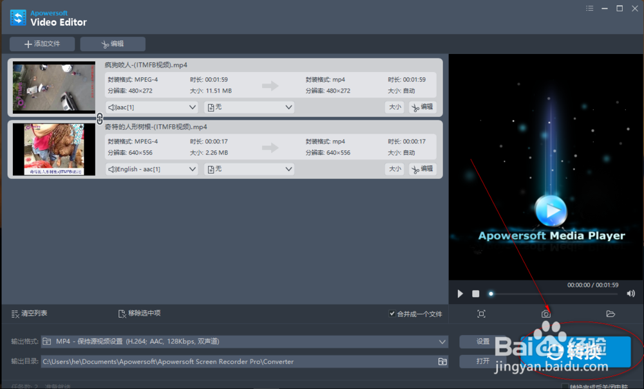Viewport: 644px width, 389px height.
Task: Remove selected item (移除选中项)
Action: [x=140, y=314]
